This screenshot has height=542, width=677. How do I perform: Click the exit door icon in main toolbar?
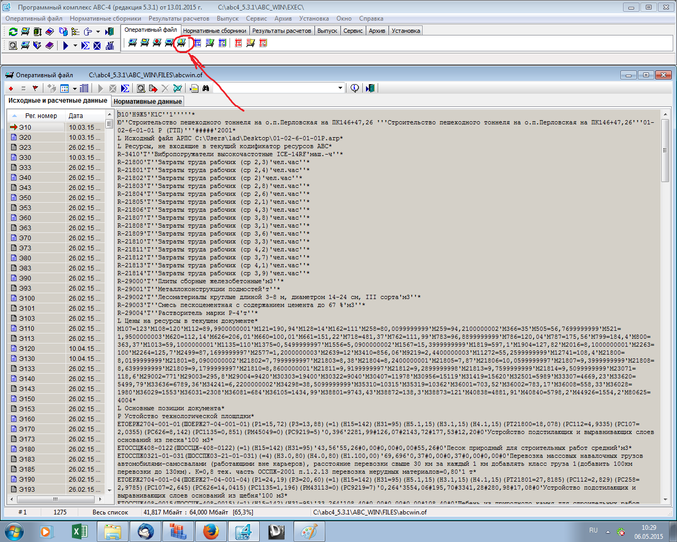tap(109, 32)
